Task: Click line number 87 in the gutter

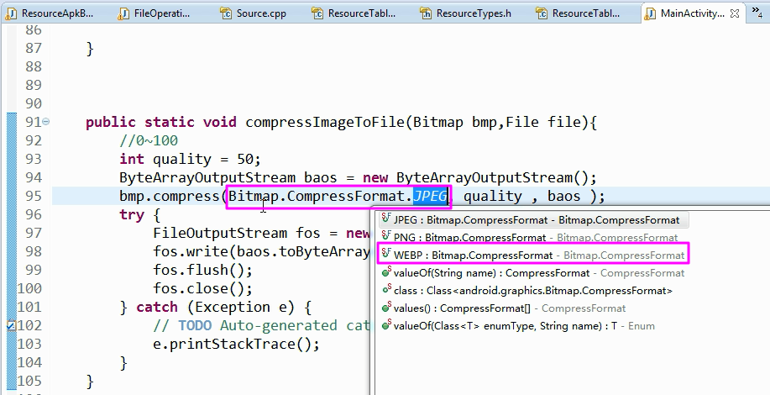Action: tap(34, 48)
